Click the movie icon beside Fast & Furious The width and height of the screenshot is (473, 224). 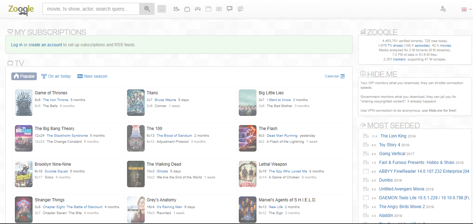(366, 163)
